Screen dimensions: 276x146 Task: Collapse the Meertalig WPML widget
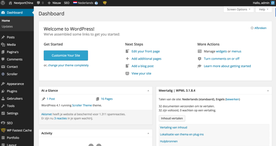pos(268,91)
